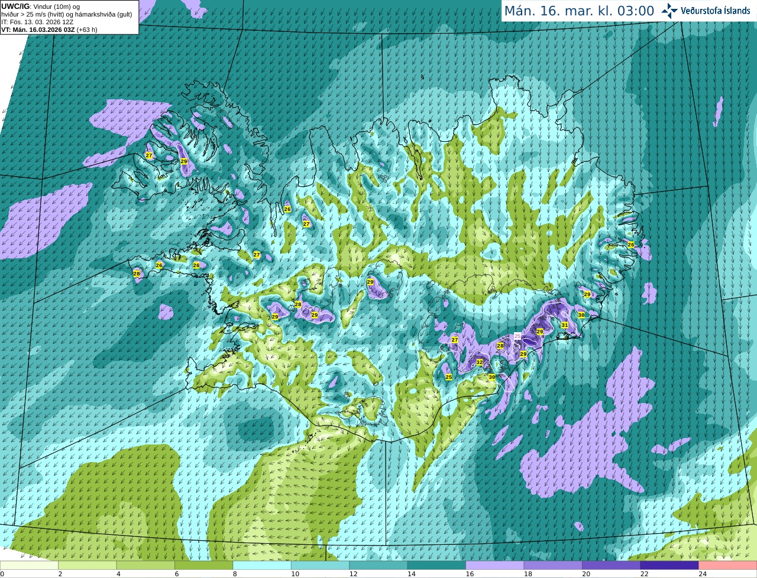Screen dimensions: 757x578
Task: Click the 16–18 light purple legend swatch
Action: point(495,565)
